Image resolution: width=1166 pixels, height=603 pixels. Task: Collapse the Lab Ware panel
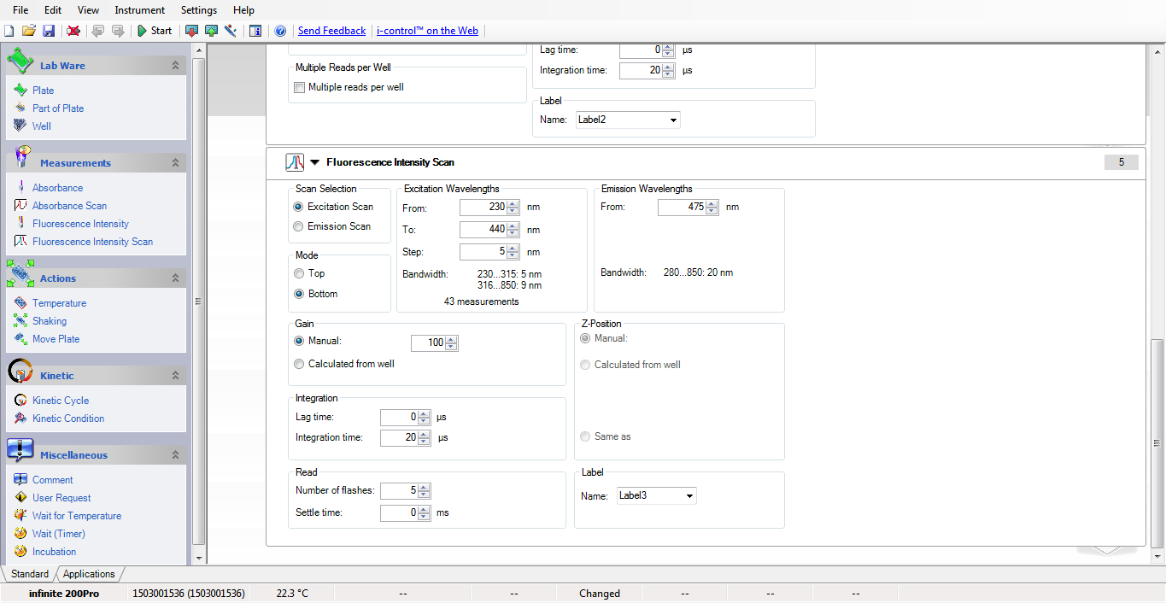point(175,66)
